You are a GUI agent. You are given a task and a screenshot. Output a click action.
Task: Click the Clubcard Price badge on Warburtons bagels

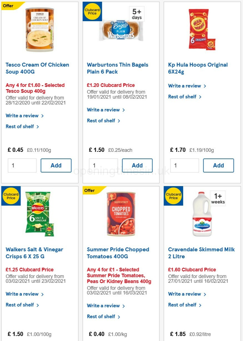pos(92,11)
